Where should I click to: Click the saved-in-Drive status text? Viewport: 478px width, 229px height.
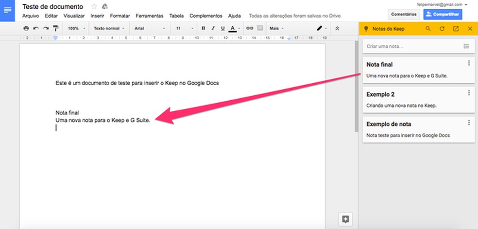coord(295,16)
